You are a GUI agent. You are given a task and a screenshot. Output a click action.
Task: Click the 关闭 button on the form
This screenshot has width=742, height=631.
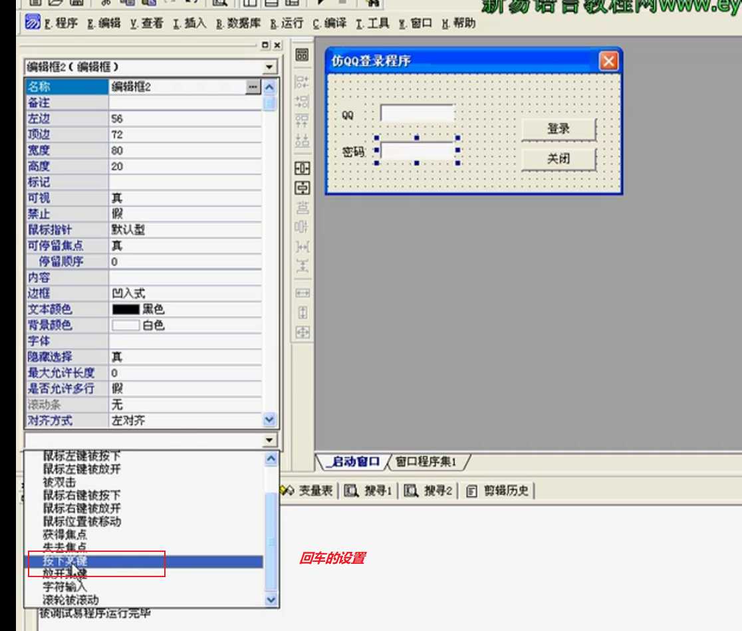(x=558, y=158)
